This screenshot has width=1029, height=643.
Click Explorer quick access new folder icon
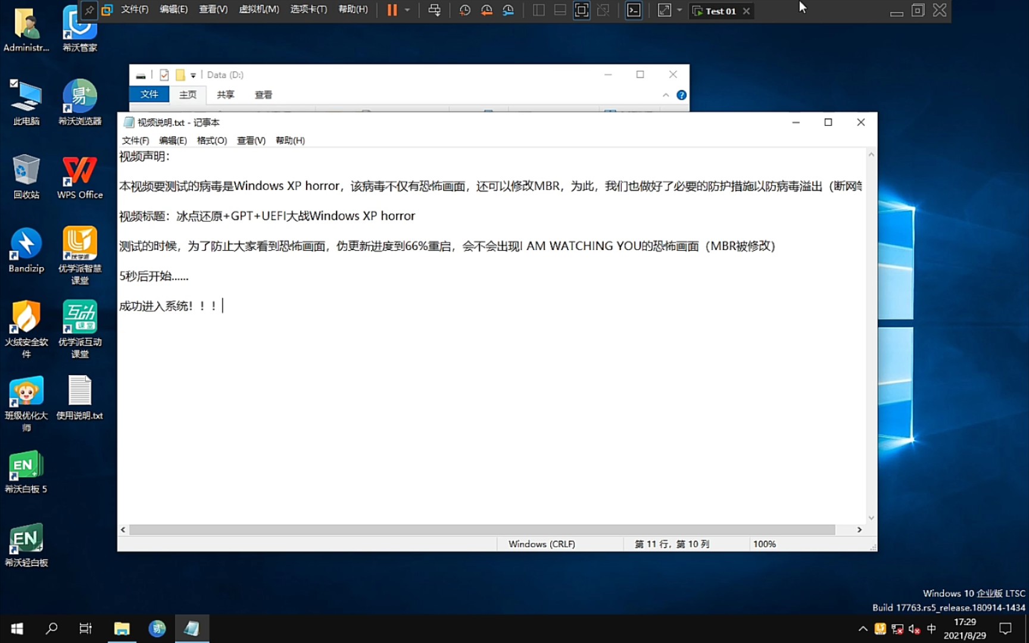(x=180, y=75)
